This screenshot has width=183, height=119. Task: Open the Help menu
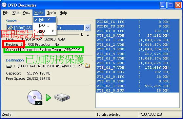tap(63, 13)
